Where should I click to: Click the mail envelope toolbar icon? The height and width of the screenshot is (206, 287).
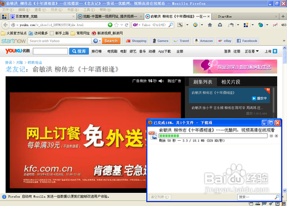pos(220,25)
